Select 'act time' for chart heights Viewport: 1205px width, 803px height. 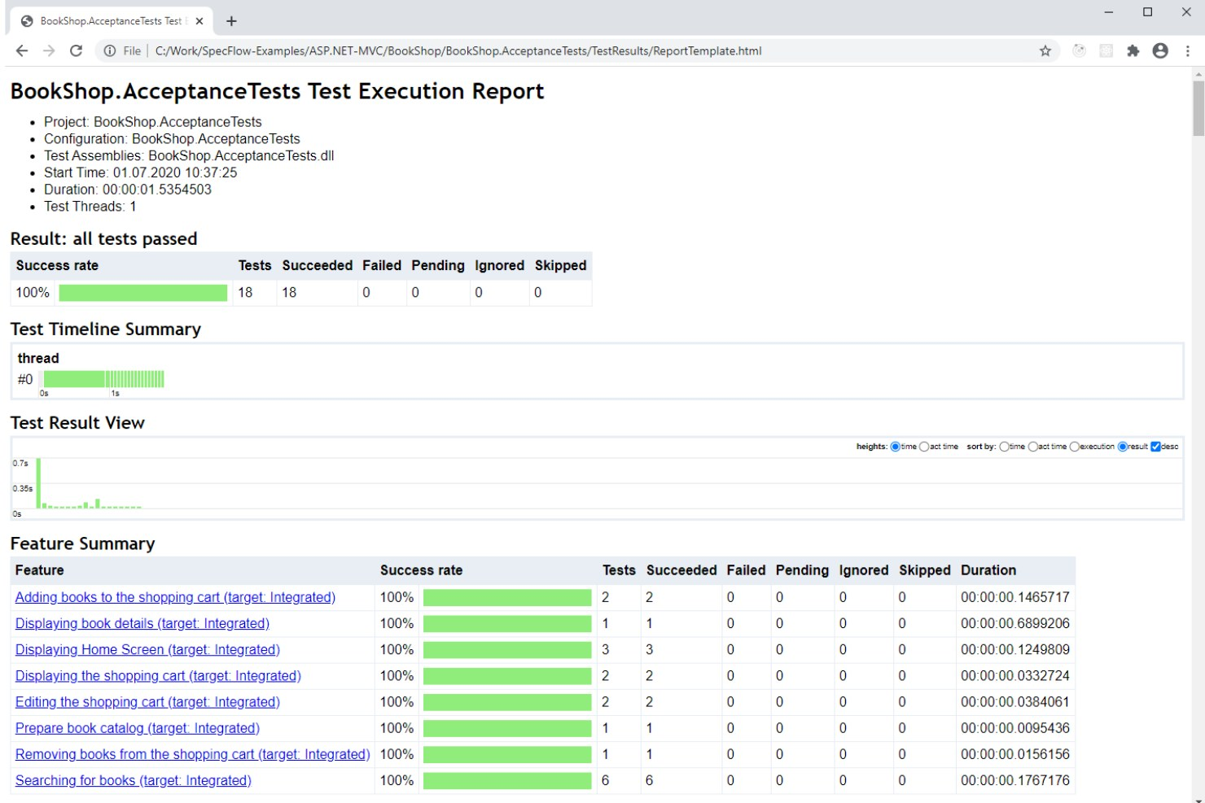click(925, 447)
